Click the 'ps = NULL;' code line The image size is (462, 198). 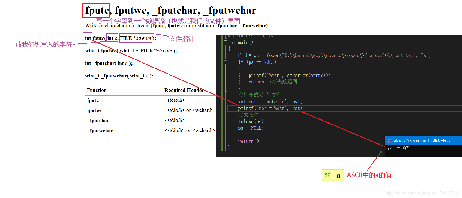pos(251,128)
